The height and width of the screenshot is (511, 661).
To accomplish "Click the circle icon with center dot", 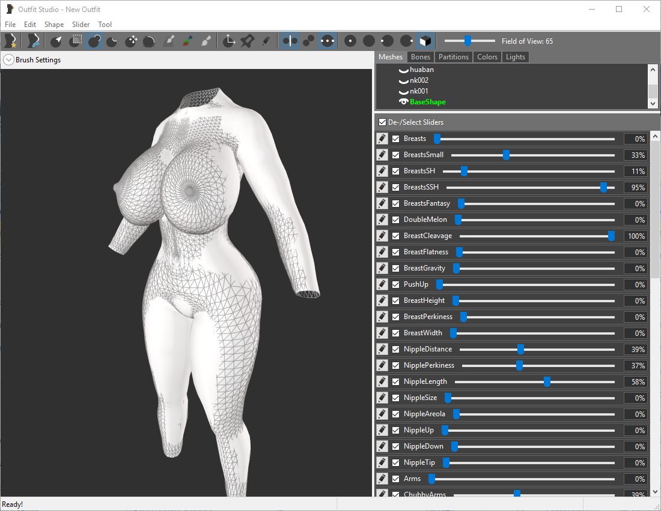I will (350, 41).
